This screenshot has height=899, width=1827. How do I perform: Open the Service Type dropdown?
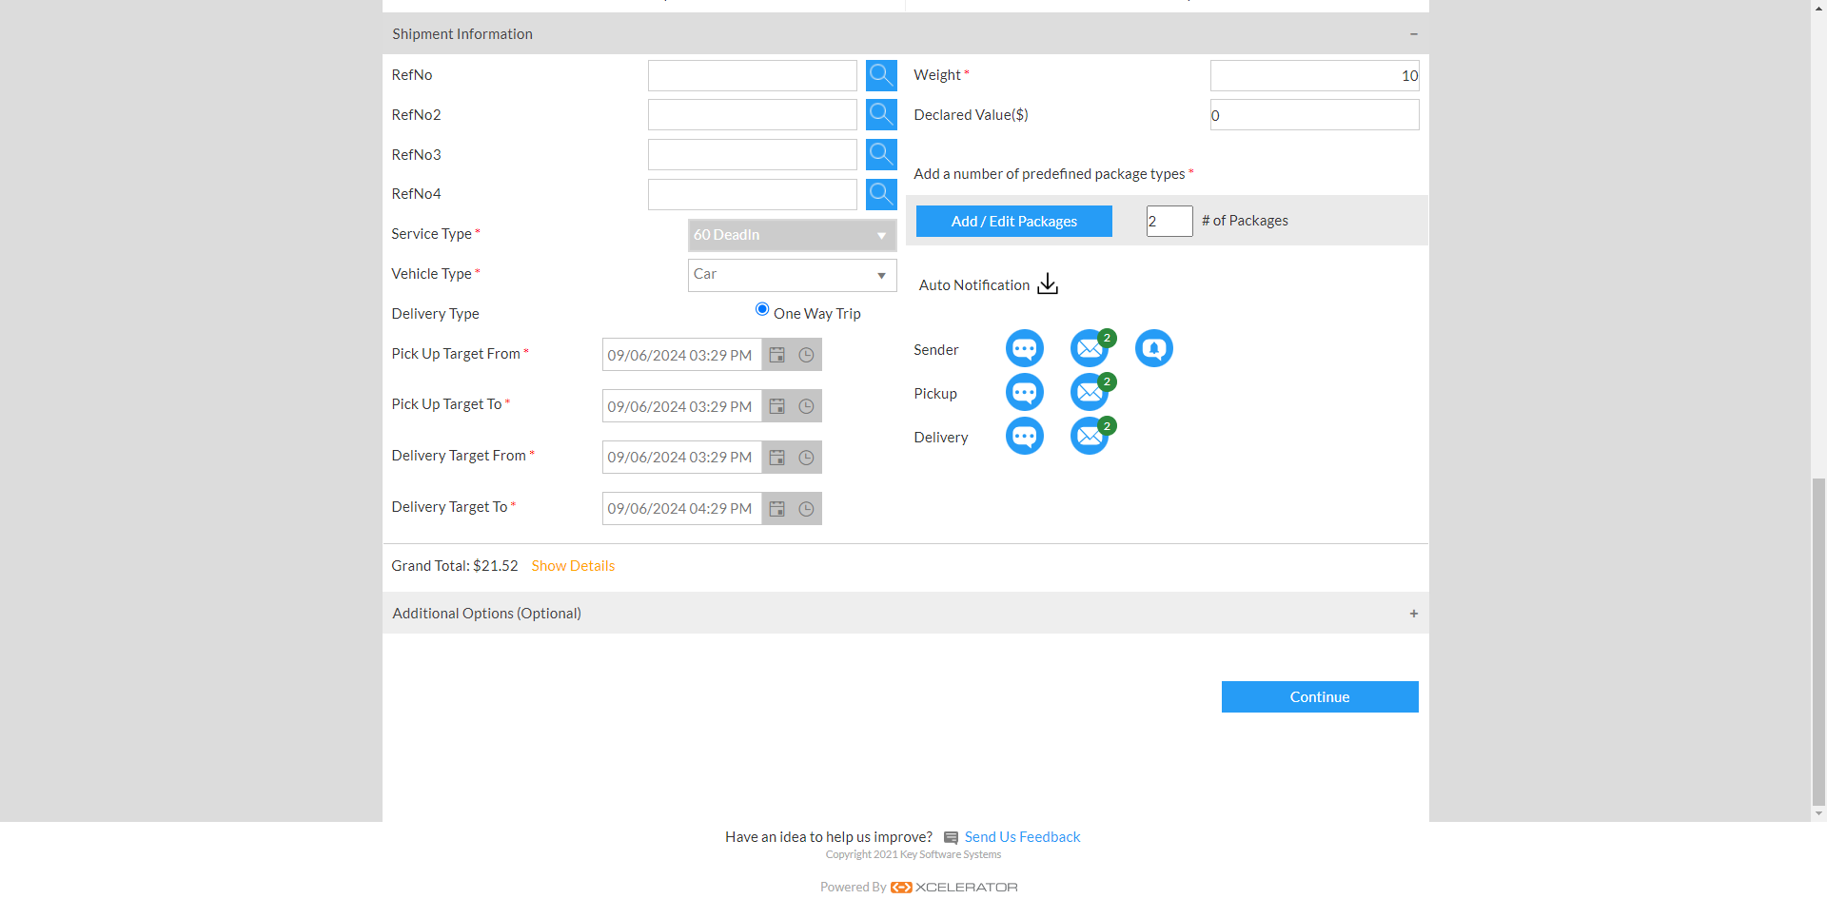click(792, 235)
